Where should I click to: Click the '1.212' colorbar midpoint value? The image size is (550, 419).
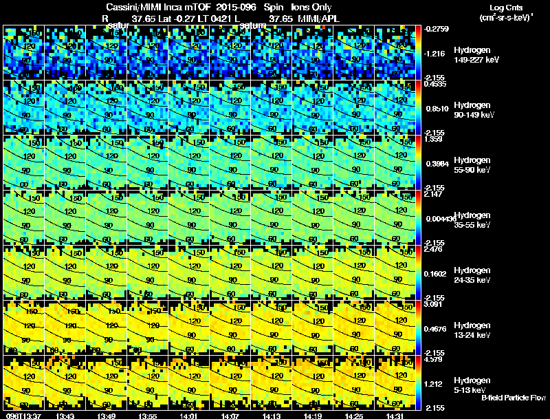[x=434, y=385]
